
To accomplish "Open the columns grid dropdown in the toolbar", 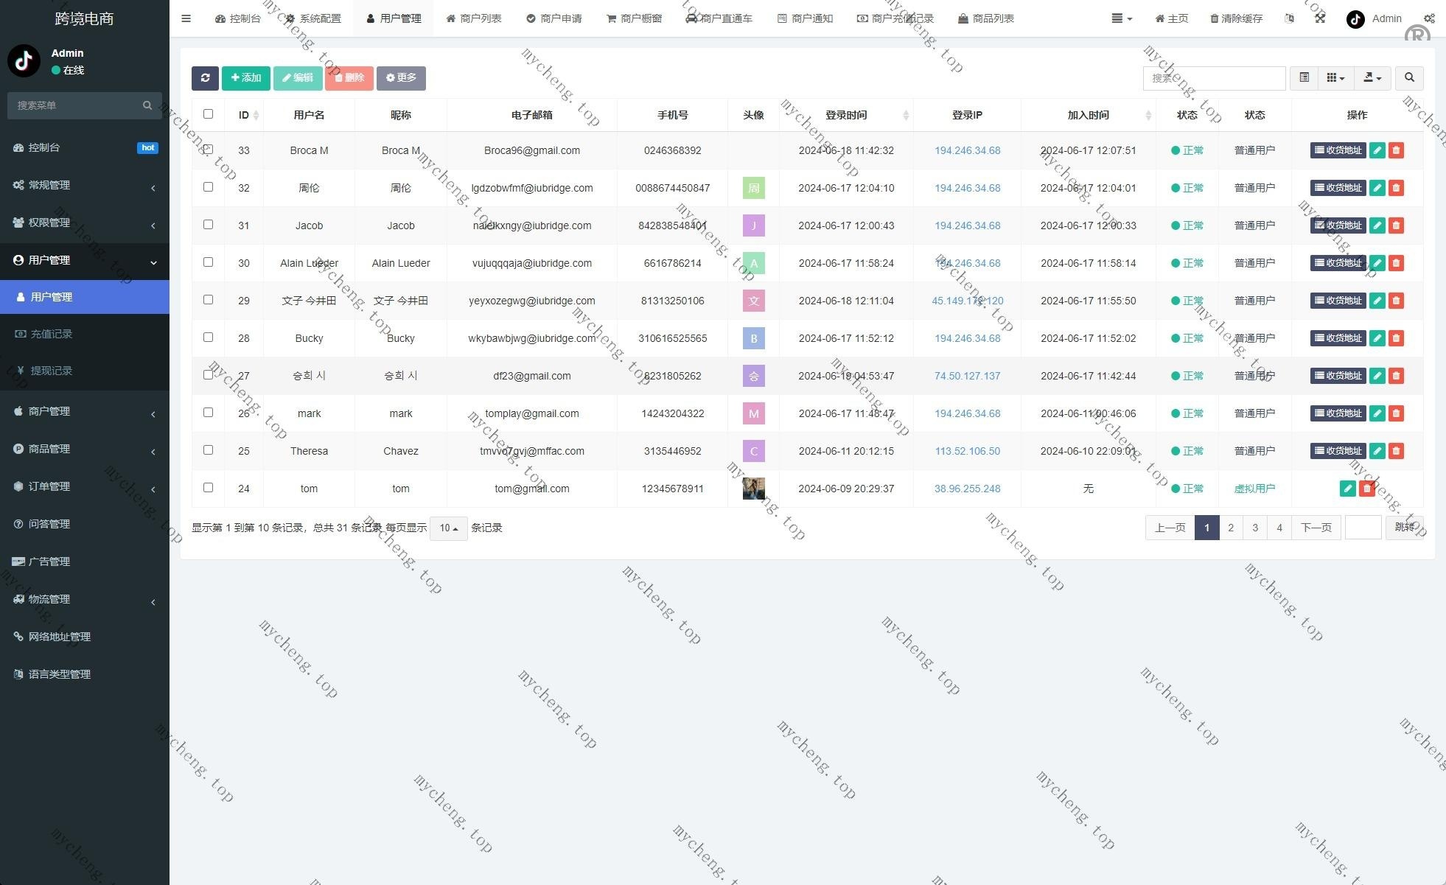I will pyautogui.click(x=1335, y=78).
